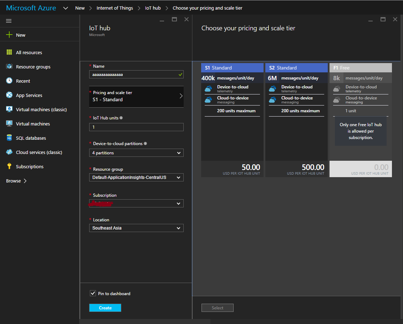Click the 6M messages/unit/day text
Viewport: 403px width, 324px height.
(x=293, y=78)
